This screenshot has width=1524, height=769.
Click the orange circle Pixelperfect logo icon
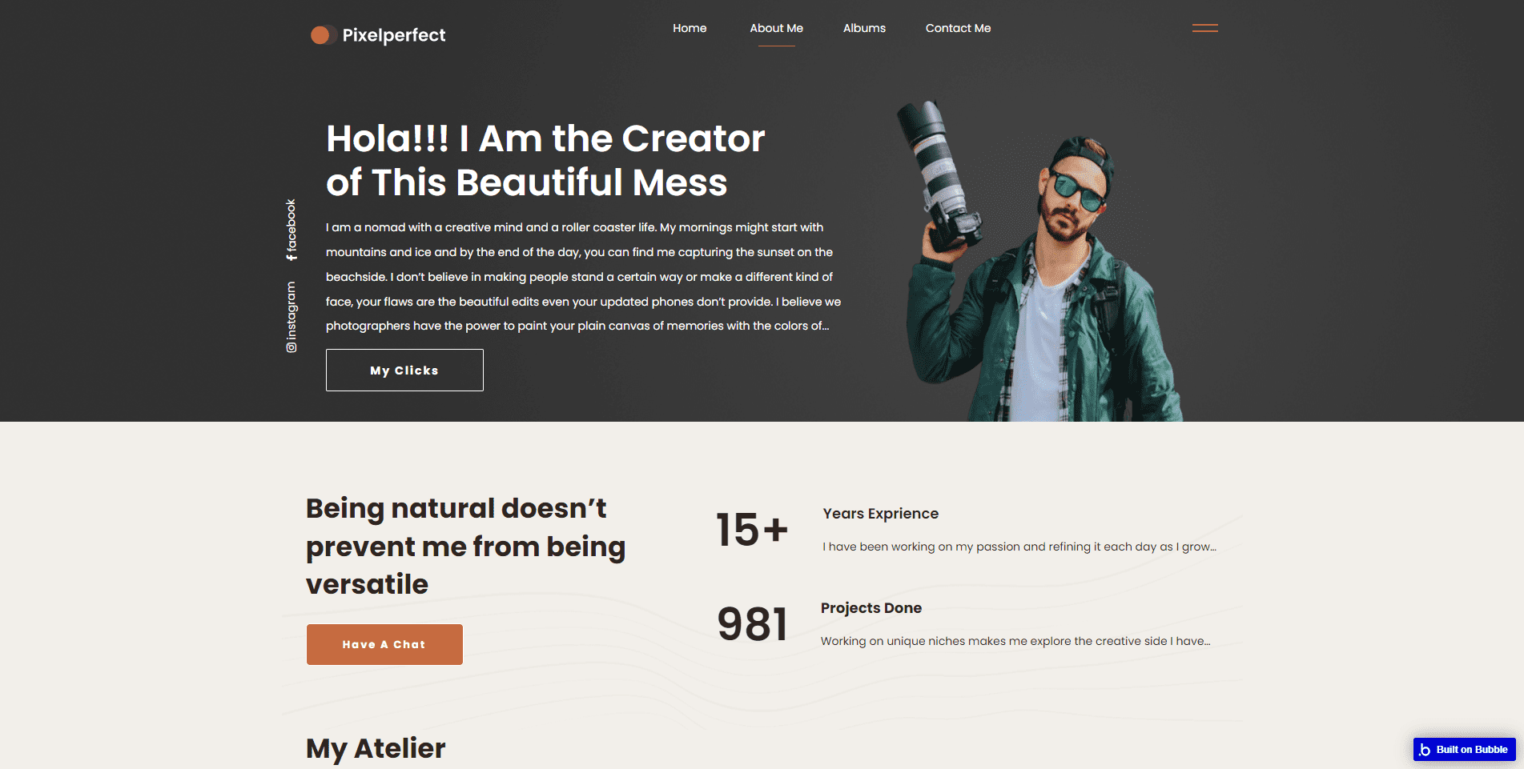pyautogui.click(x=321, y=35)
